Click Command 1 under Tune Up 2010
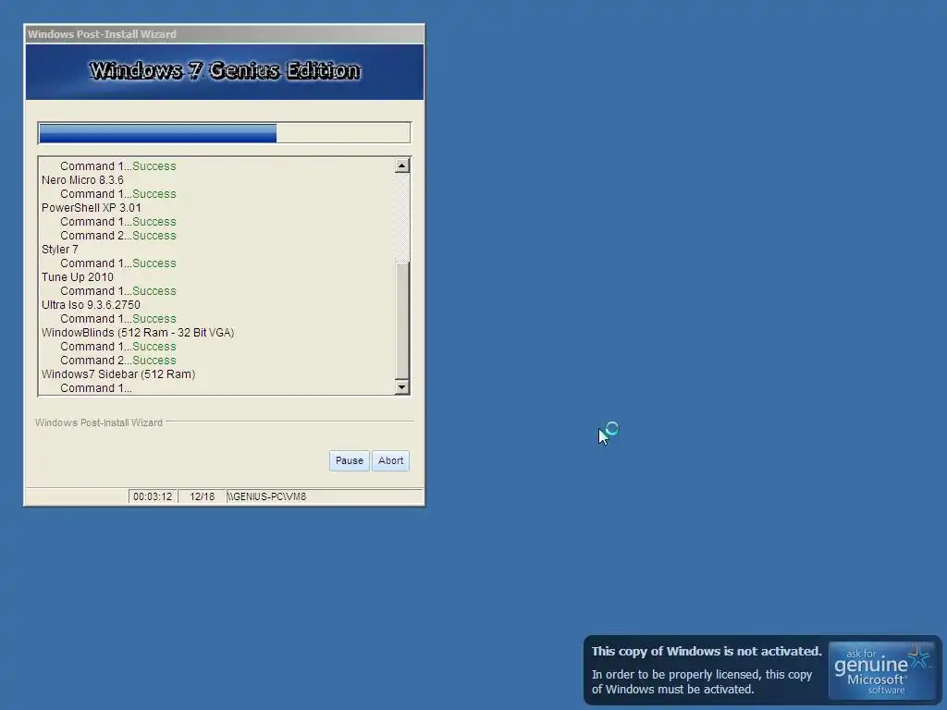Screen dimensions: 947x710 pos(117,291)
